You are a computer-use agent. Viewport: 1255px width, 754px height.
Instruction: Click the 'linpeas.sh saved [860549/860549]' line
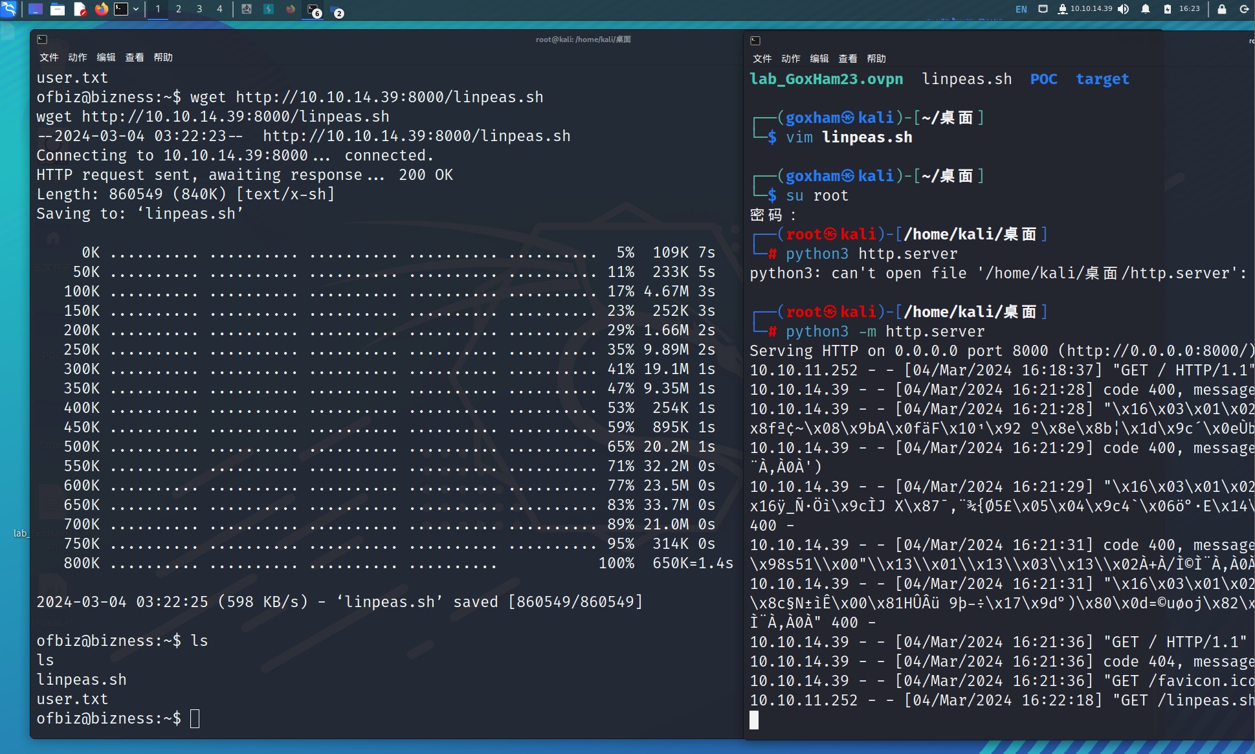(x=340, y=602)
